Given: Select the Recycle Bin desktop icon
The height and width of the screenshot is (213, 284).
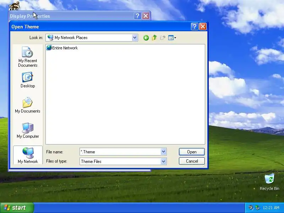Looking at the screenshot, I should 269,182.
